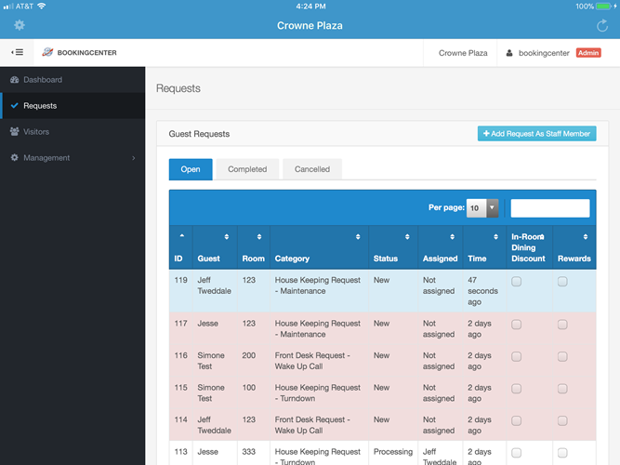Click the Wi-Fi icon in status bar
The height and width of the screenshot is (465, 620).
point(41,6)
